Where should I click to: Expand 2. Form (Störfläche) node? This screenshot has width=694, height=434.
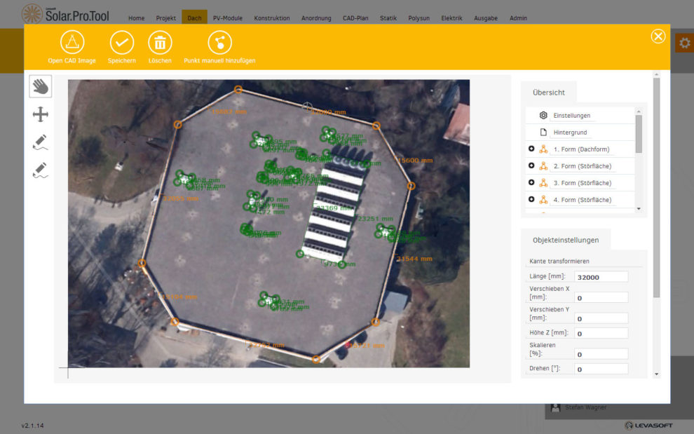(531, 165)
